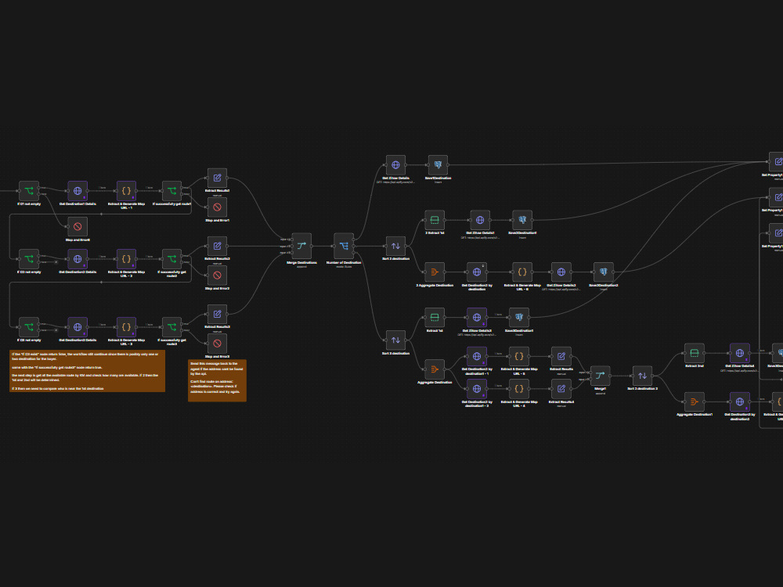Image resolution: width=783 pixels, height=587 pixels.
Task: Select 'If successfully get route1' node
Action: coord(171,191)
